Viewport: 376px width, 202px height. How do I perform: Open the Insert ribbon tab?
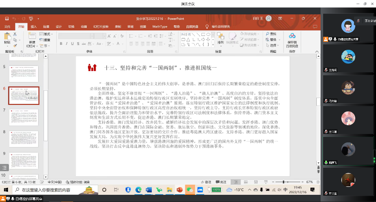33,26
